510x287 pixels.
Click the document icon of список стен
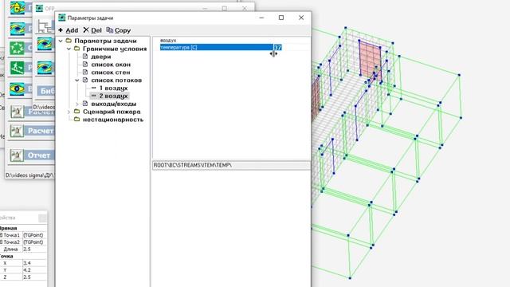(x=85, y=73)
